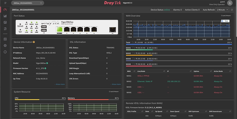Open the about info sidebar icon
The height and width of the screenshot is (119, 237).
[5, 52]
